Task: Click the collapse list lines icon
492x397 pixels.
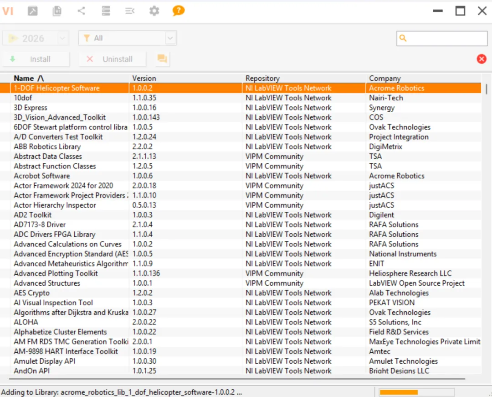Action: [130, 11]
